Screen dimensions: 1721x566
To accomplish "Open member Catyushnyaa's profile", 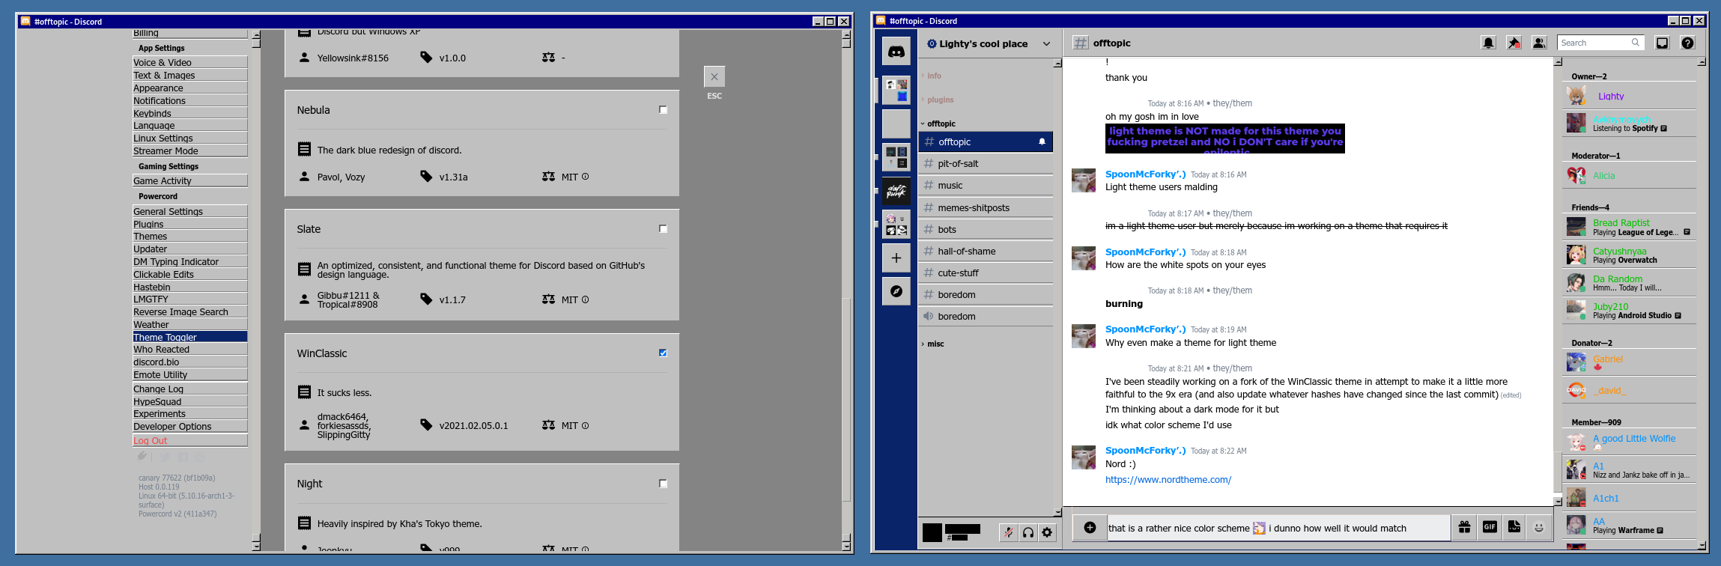I will [x=1630, y=255].
